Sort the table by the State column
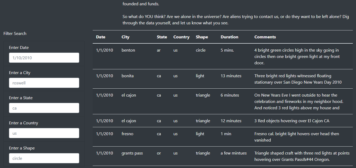Screen dimensions: 356x168 [162, 37]
